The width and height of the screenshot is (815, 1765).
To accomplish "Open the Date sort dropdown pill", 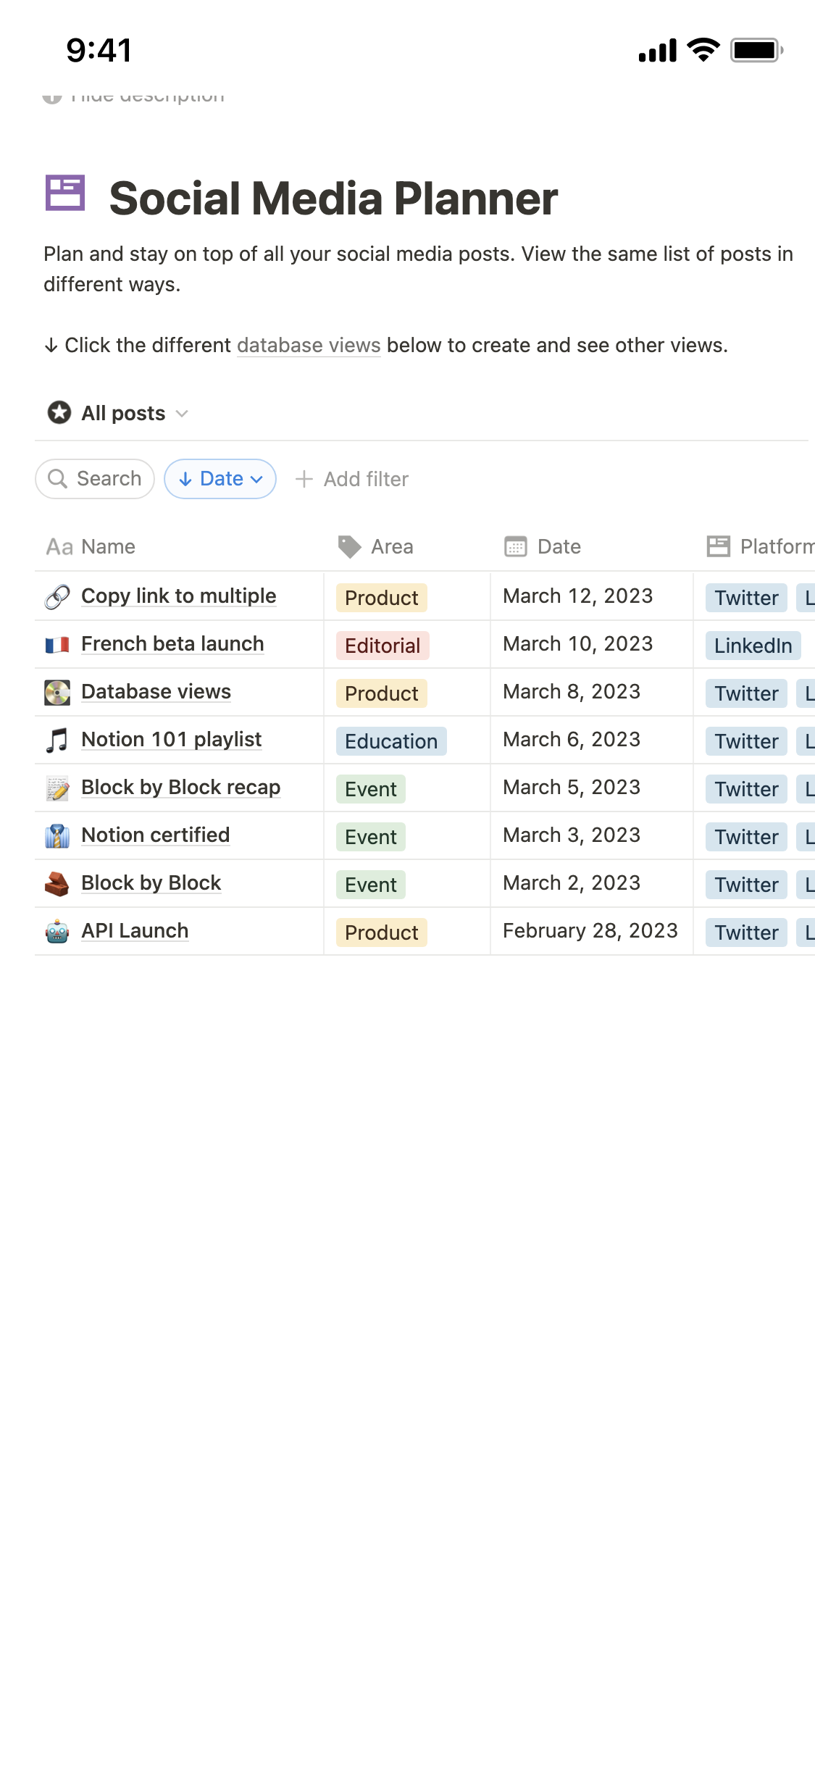I will point(220,479).
